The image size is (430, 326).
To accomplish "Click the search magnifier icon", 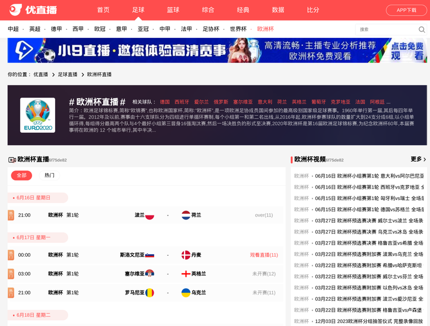I will point(421,30).
